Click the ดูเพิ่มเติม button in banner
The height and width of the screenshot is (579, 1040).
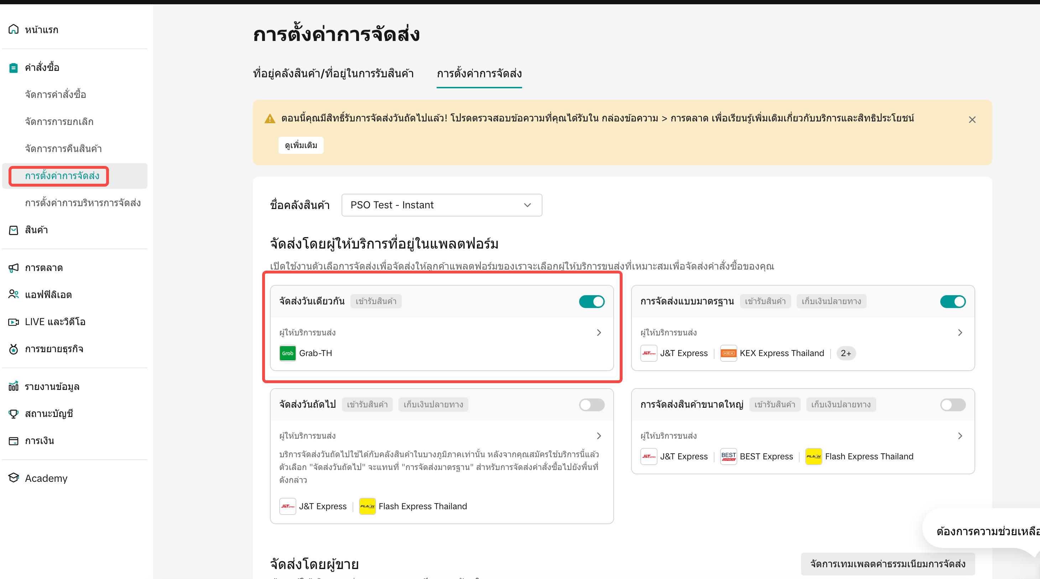[301, 145]
